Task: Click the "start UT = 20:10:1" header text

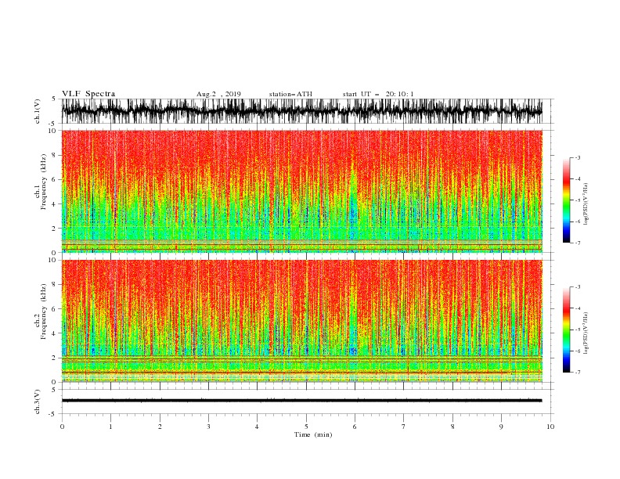Action: coord(378,94)
